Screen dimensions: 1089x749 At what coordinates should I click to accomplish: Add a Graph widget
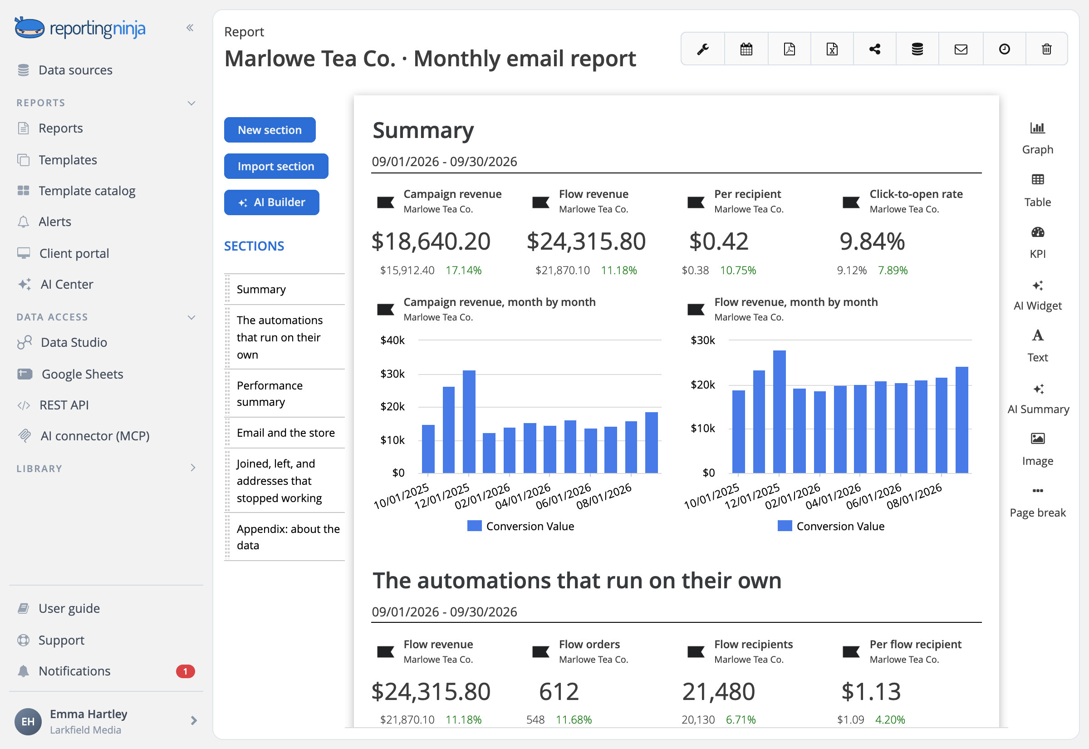click(1037, 138)
